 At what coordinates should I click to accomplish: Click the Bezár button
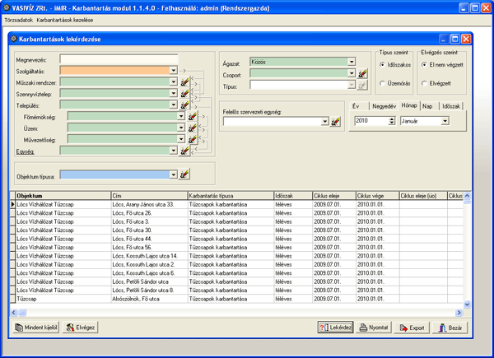tap(450, 328)
